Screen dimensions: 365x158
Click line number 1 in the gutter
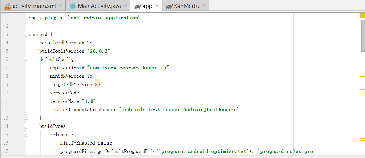point(7,18)
